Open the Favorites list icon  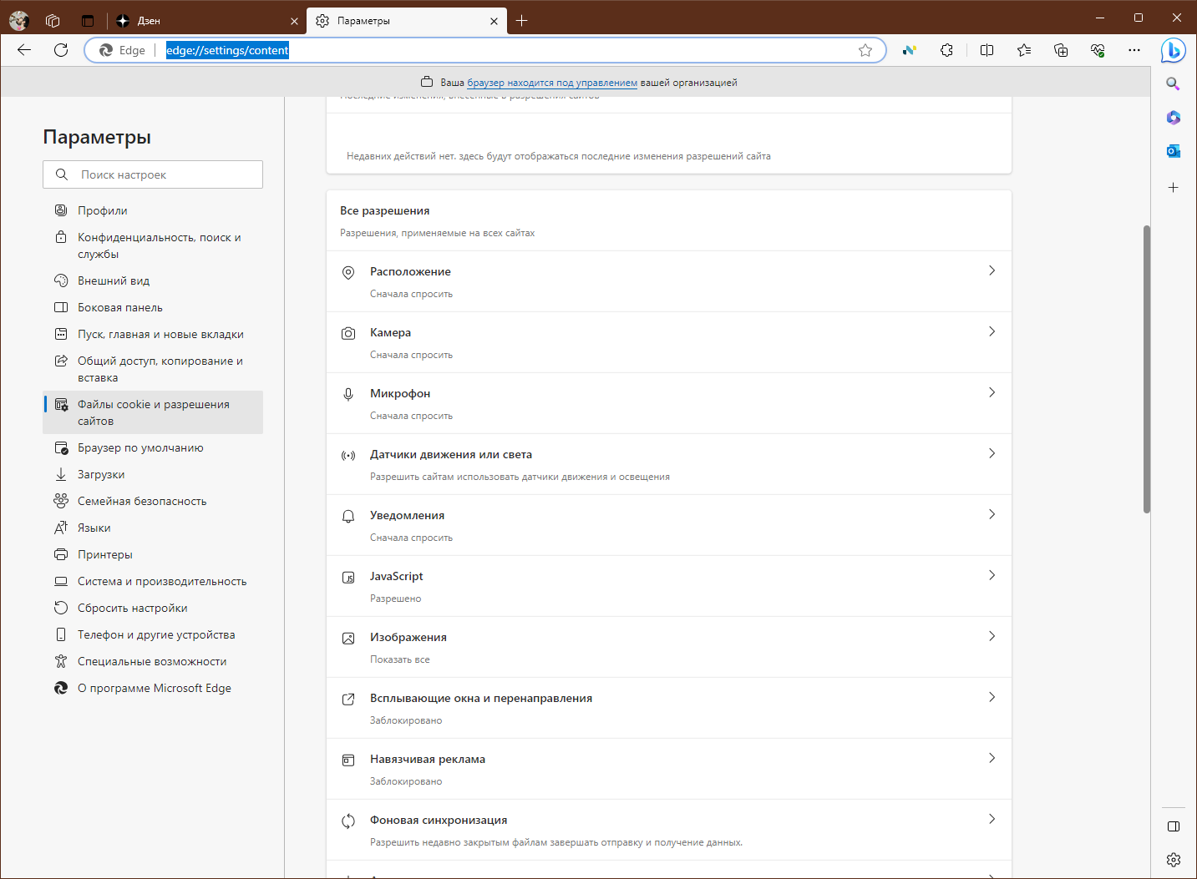click(x=1024, y=50)
